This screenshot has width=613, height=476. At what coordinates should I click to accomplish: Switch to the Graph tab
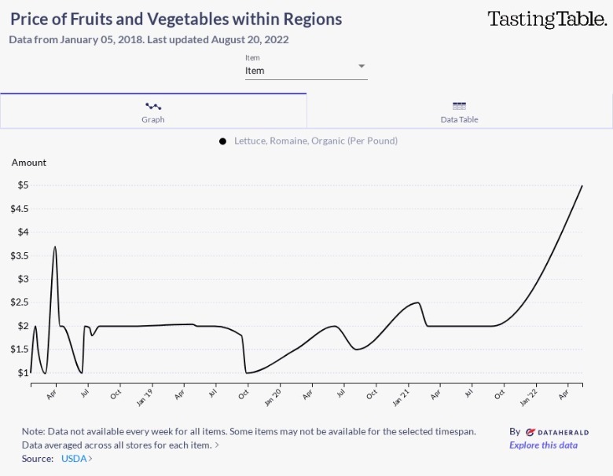153,112
